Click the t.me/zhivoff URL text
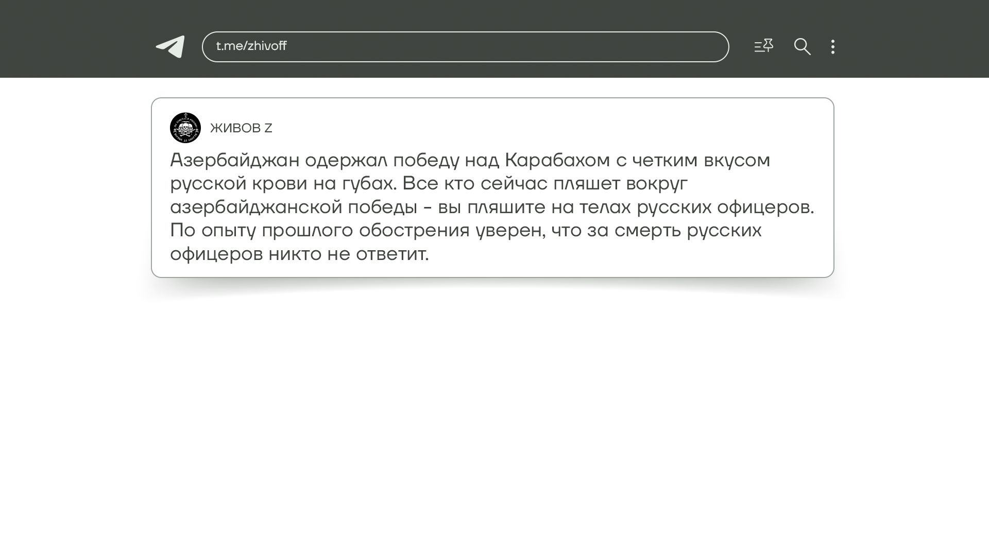The height and width of the screenshot is (556, 989). [x=251, y=46]
